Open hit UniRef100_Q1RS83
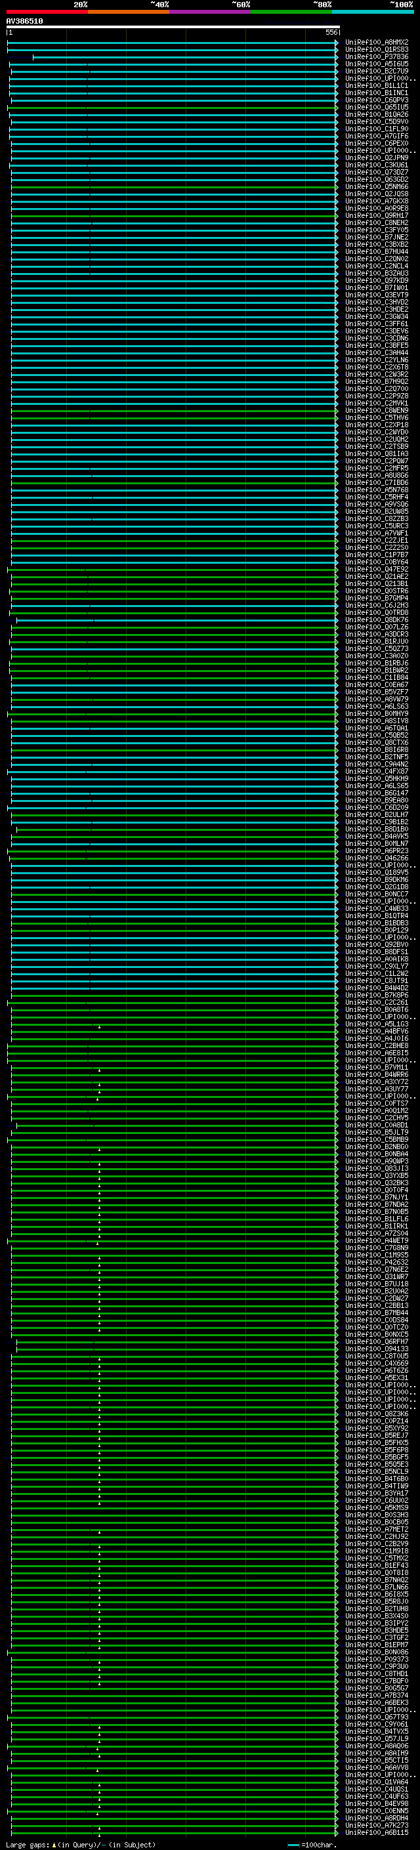 [376, 50]
